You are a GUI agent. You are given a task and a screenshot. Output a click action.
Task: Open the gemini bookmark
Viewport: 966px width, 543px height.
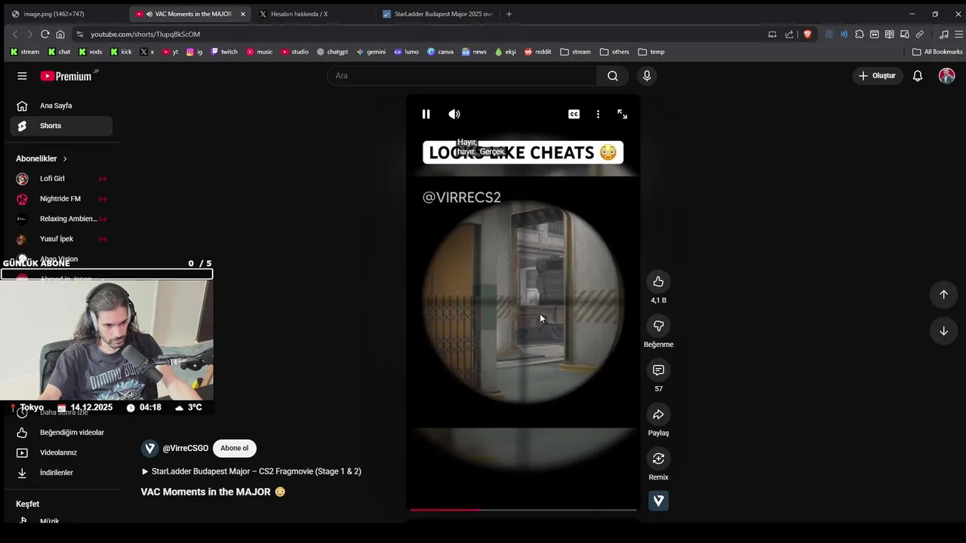[371, 52]
